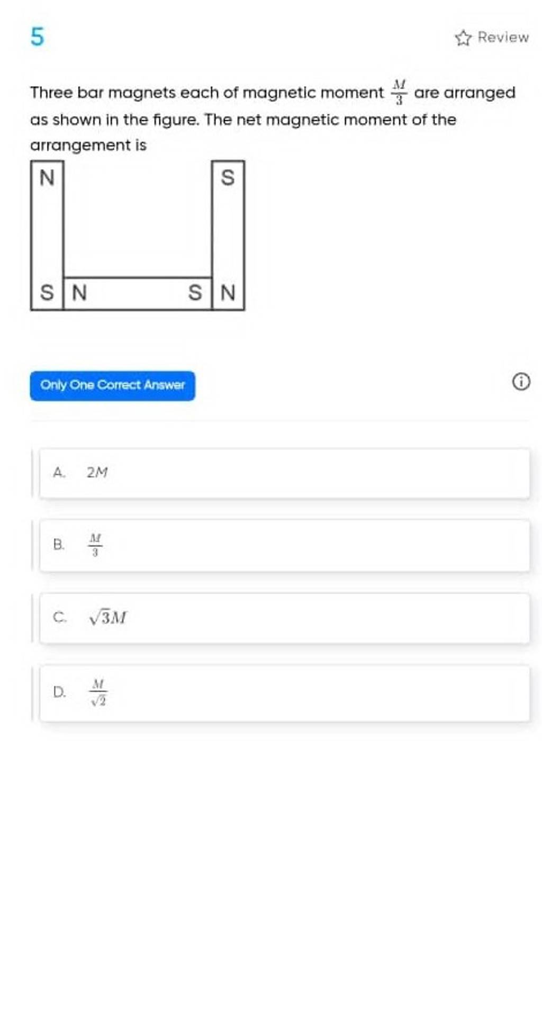Click the Only One Correct Answer badge

pos(112,385)
